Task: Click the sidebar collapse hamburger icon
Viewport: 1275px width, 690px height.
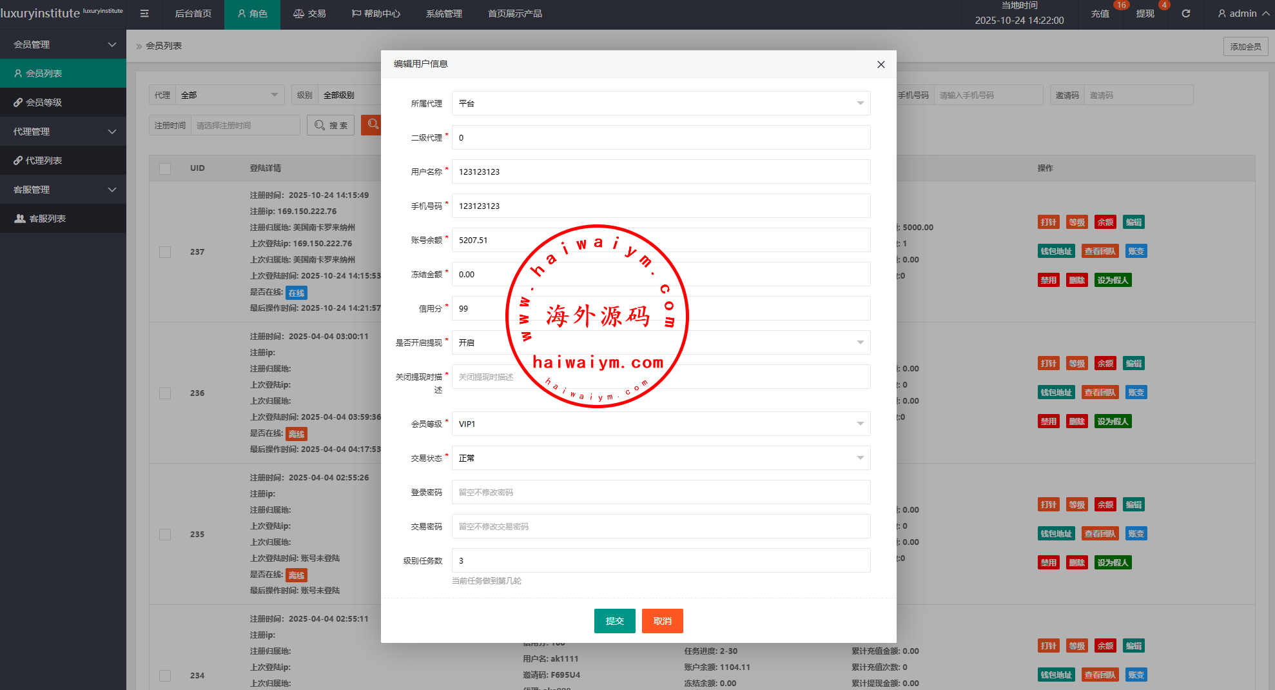Action: [x=144, y=14]
